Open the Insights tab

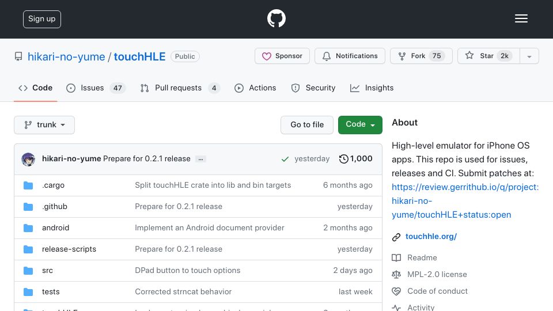tap(372, 88)
